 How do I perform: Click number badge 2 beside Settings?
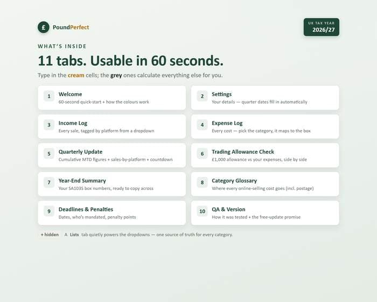click(x=202, y=96)
